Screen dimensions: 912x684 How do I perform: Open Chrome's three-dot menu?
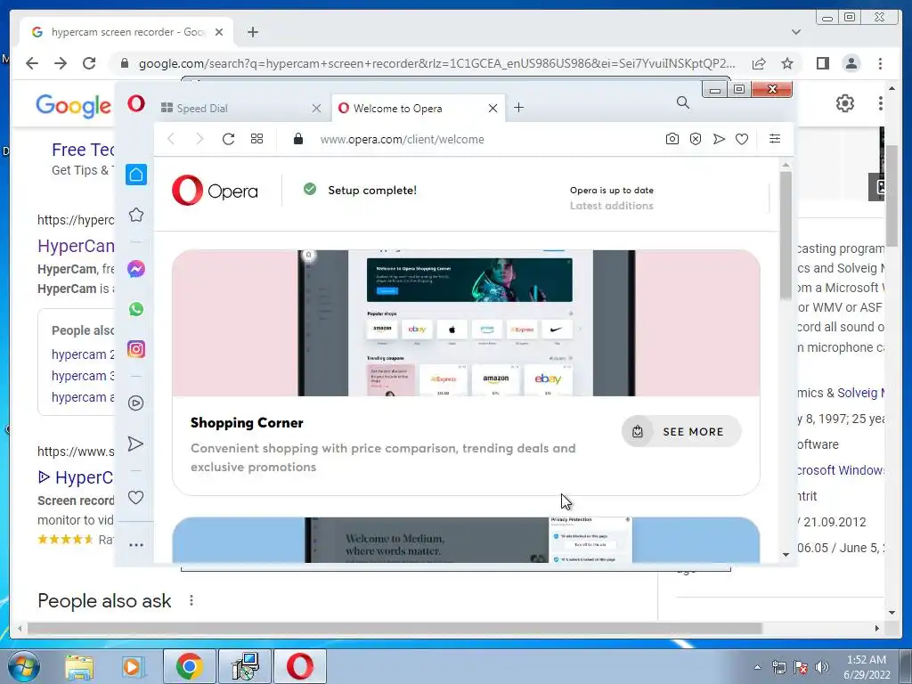click(x=880, y=63)
